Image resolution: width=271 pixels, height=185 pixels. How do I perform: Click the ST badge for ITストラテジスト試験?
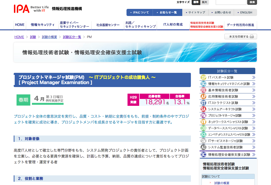tap(203, 103)
